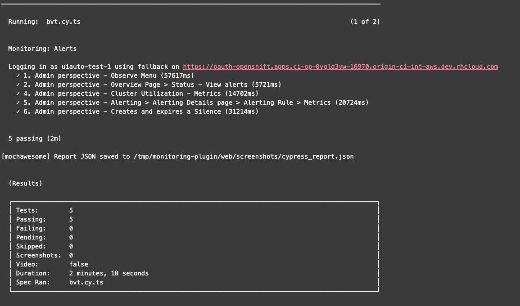This screenshot has height=306, width=520.
Task: Click the checkmark beside View alerts test
Action: tap(18, 84)
